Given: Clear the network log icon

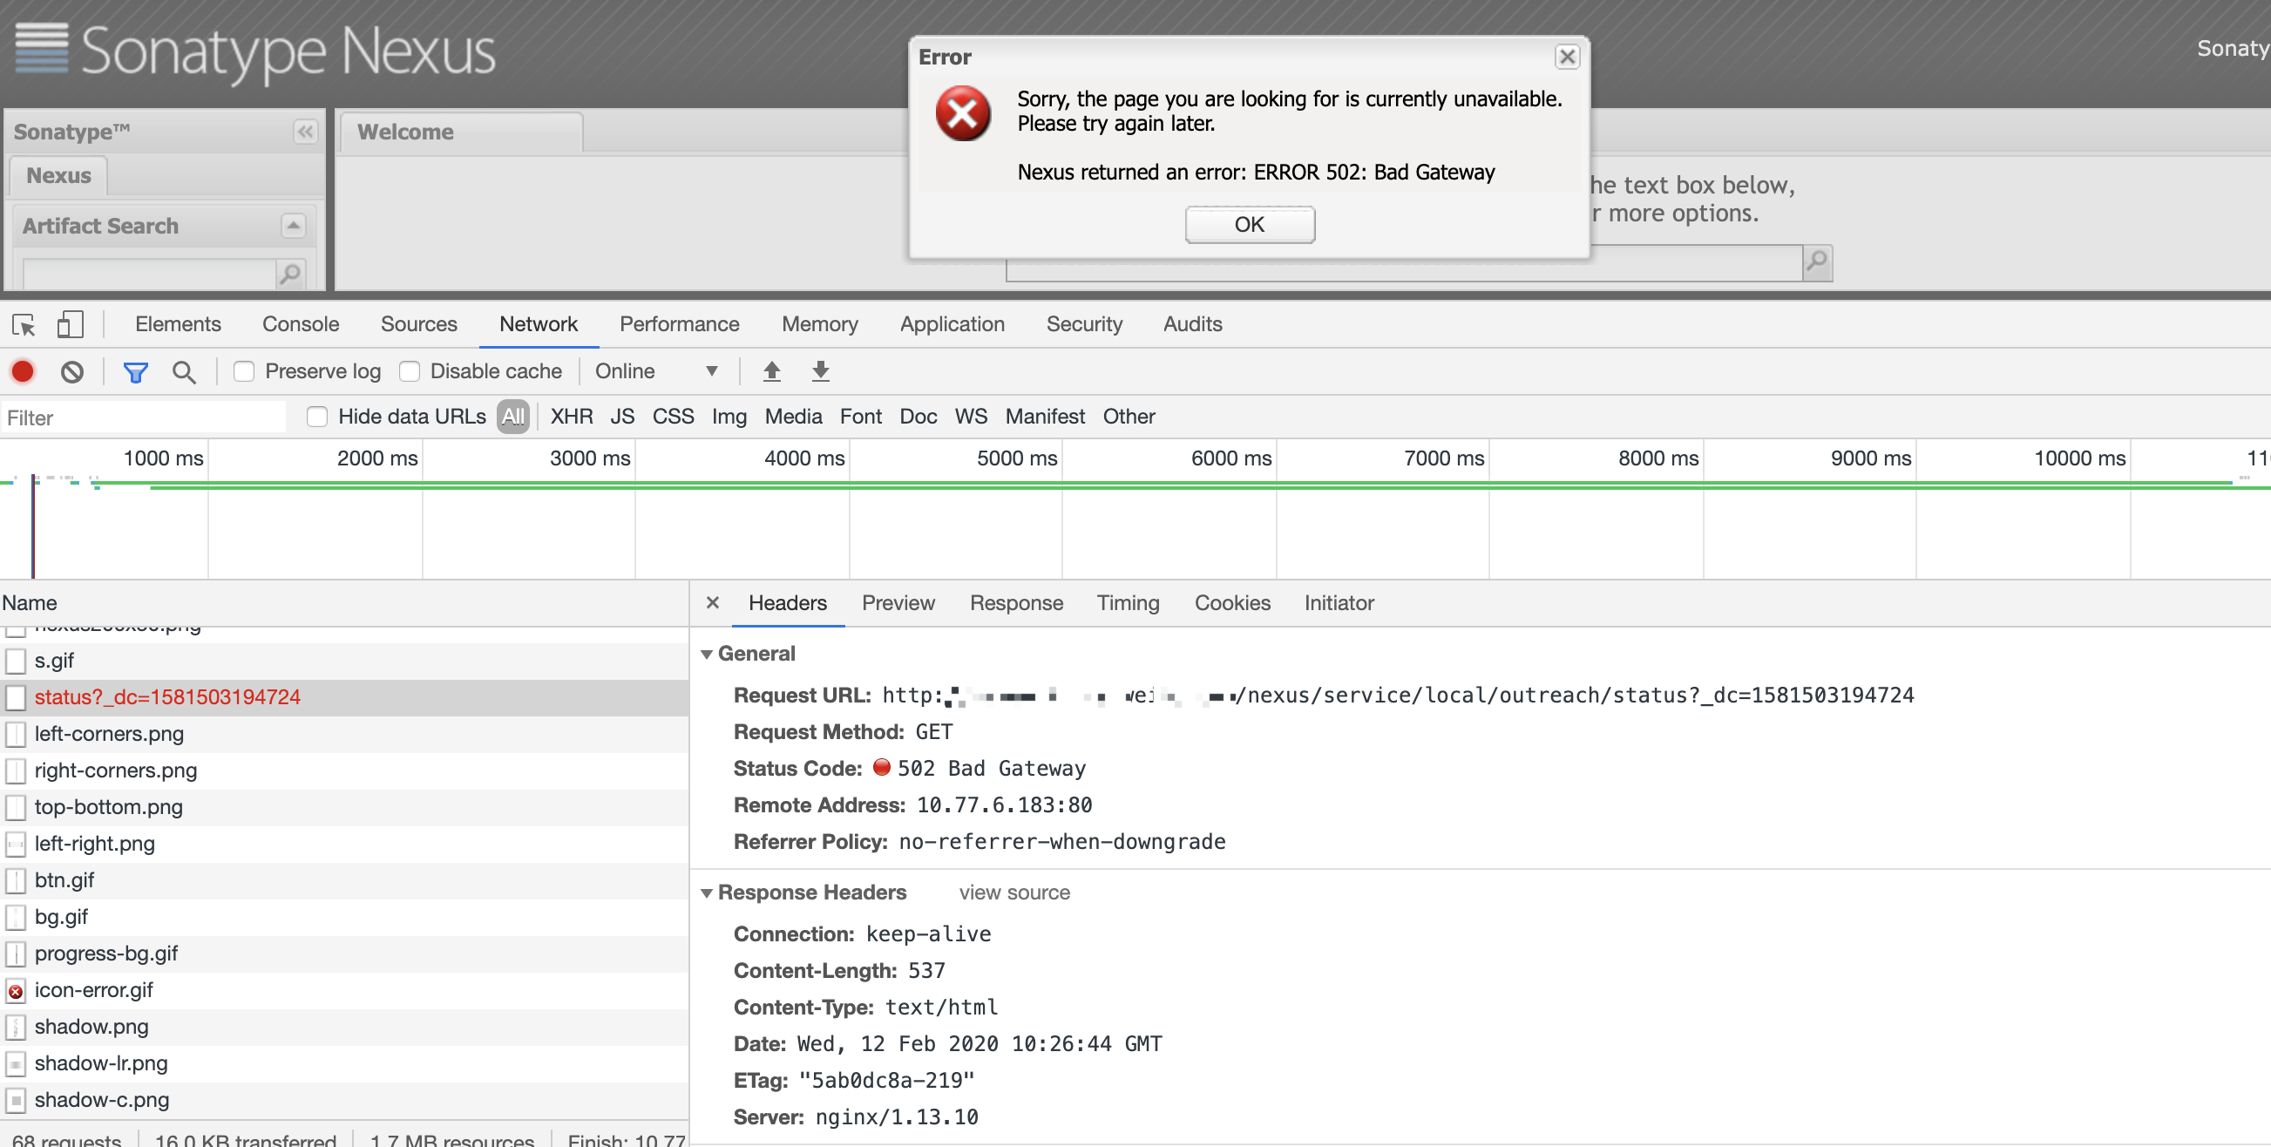Looking at the screenshot, I should coord(72,371).
